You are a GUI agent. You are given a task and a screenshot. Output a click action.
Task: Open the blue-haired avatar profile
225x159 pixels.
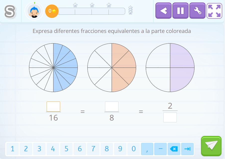(34, 11)
